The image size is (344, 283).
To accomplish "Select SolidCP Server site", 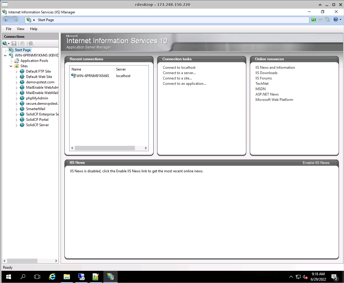I will 37,125.
